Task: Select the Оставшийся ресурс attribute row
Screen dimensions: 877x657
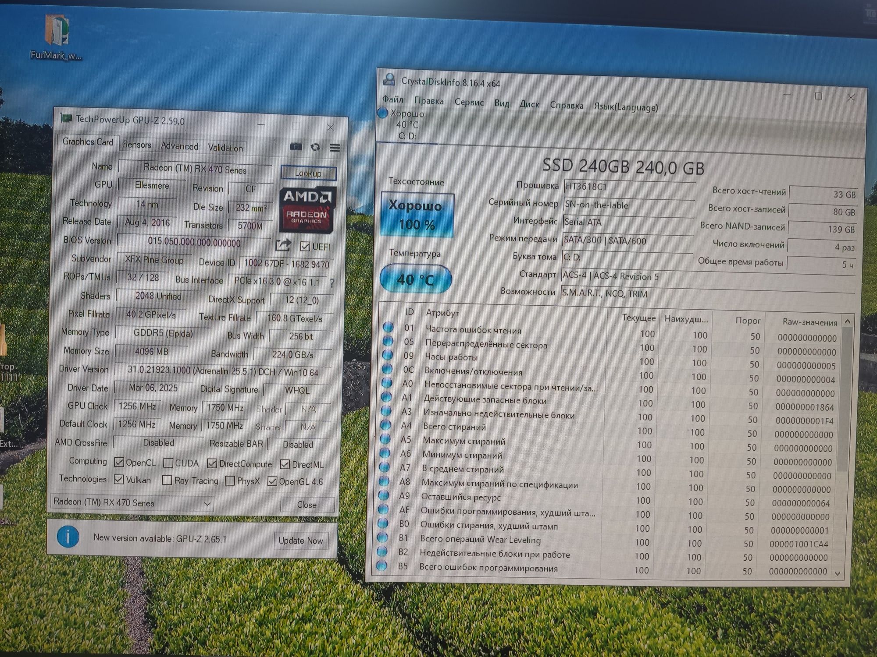Action: click(x=607, y=499)
